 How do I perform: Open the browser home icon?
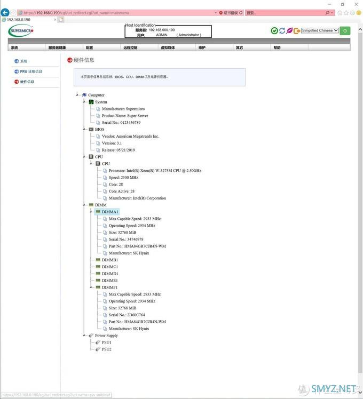pyautogui.click(x=340, y=13)
